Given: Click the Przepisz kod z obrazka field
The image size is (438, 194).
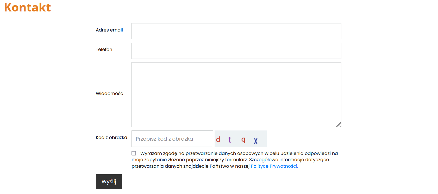Looking at the screenshot, I should 172,139.
